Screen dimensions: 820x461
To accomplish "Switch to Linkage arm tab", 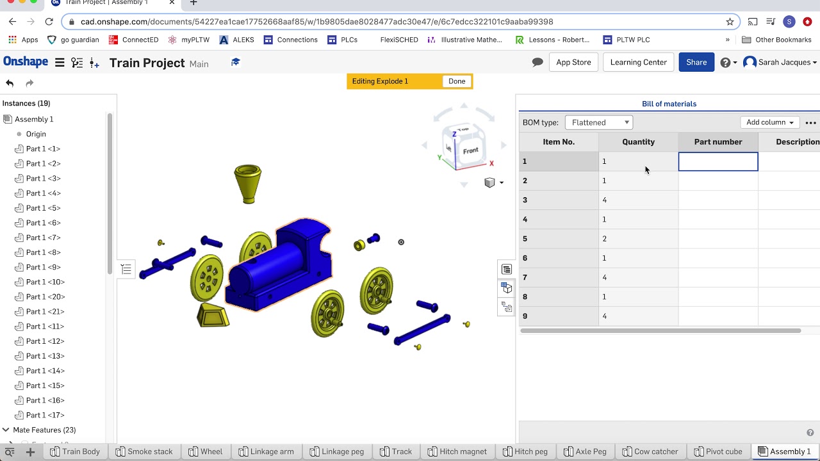I will [266, 451].
